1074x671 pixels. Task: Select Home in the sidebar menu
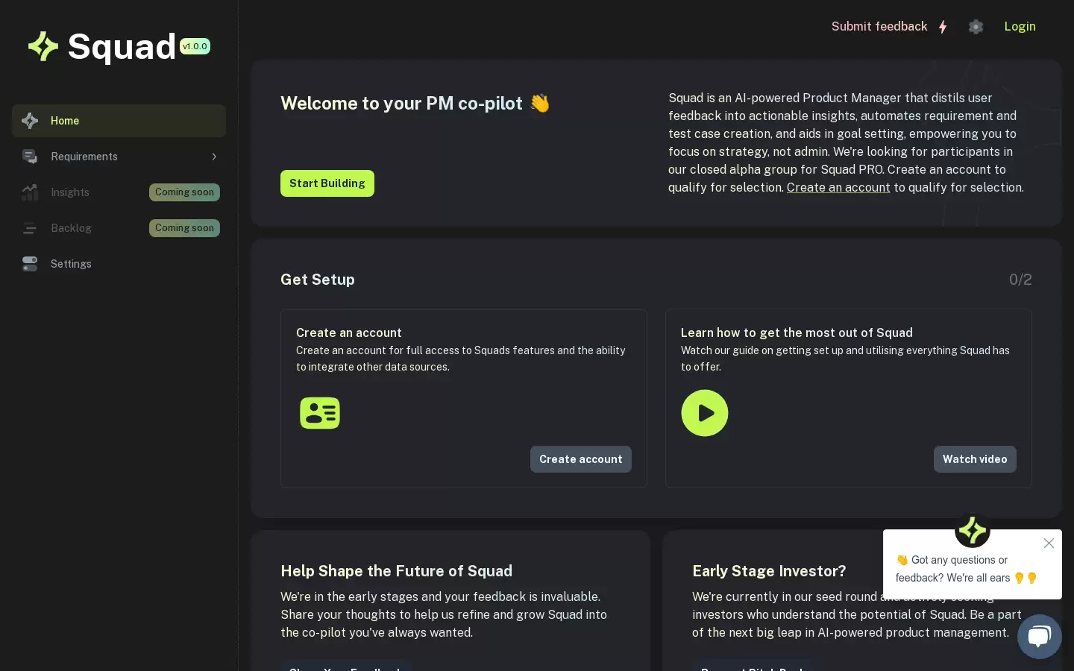[119, 121]
